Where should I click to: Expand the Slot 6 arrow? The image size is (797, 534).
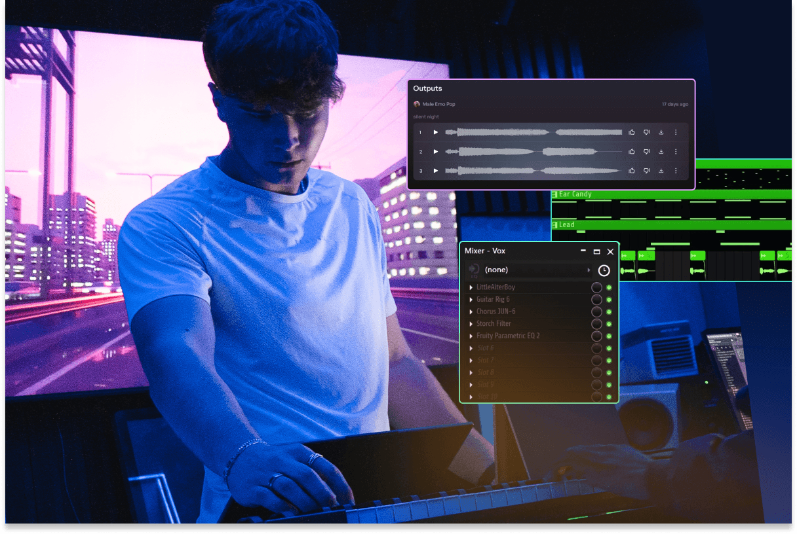pyautogui.click(x=471, y=348)
